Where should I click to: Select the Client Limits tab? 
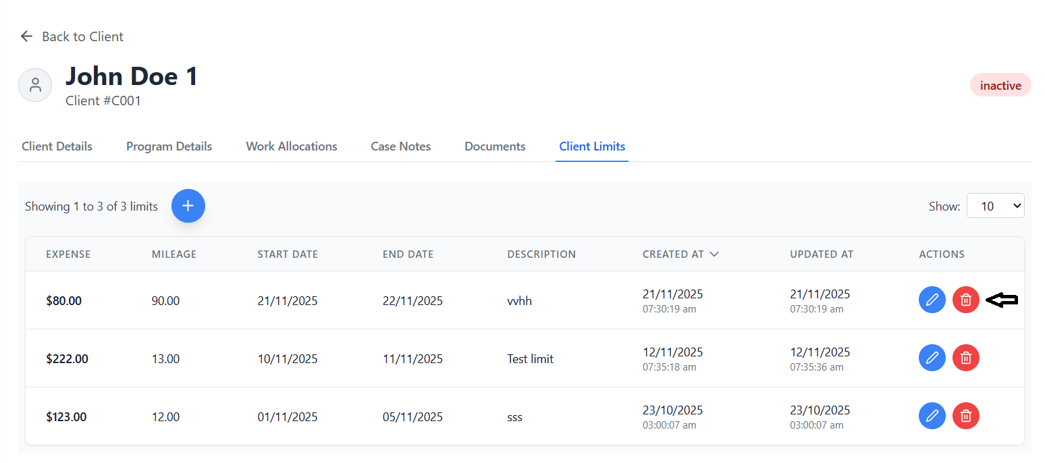point(592,146)
